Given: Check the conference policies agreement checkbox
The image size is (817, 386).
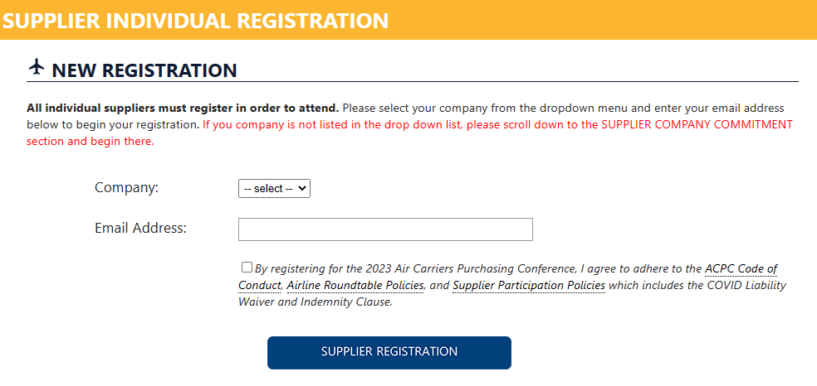Looking at the screenshot, I should (x=247, y=268).
